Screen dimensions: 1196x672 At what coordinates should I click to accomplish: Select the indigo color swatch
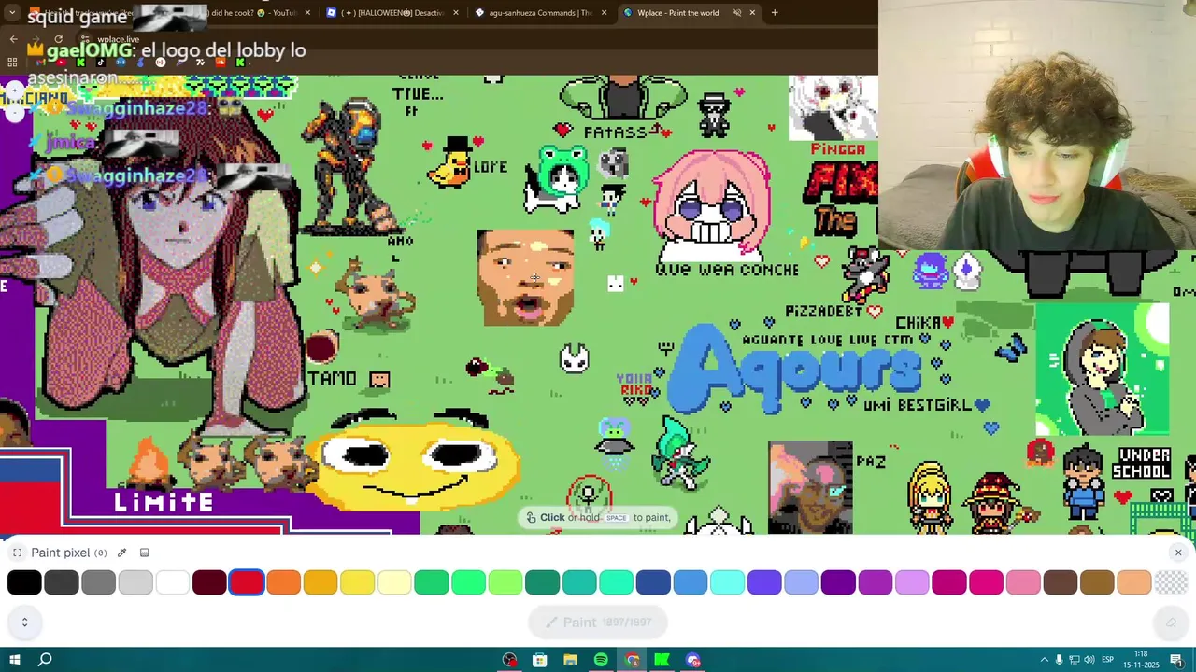[x=764, y=582]
